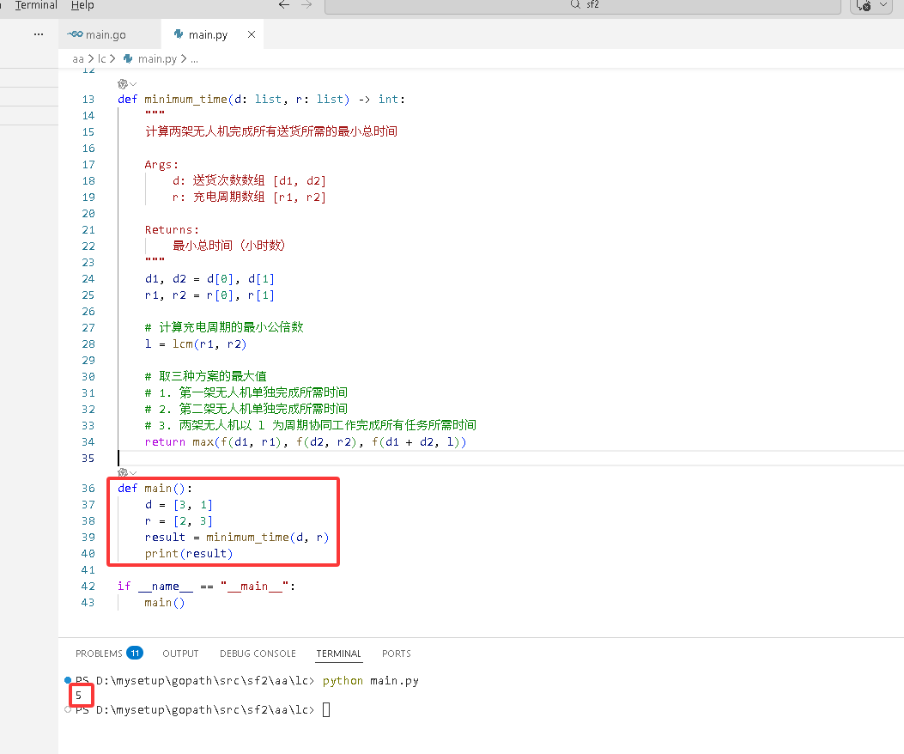Screen dimensions: 904x754
Task: Click the minimum_time function name on line 13
Action: [186, 100]
